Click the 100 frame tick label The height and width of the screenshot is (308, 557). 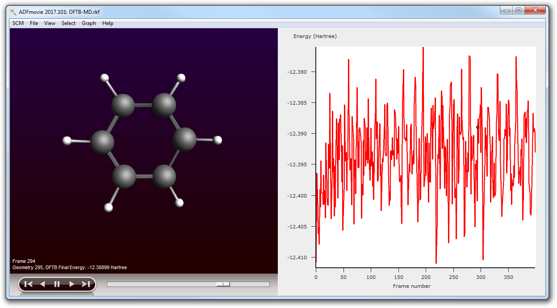[x=371, y=277]
